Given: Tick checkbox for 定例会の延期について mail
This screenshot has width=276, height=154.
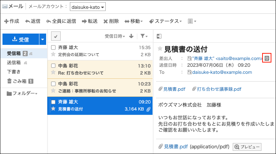Looking at the screenshot, I should pos(53,47).
